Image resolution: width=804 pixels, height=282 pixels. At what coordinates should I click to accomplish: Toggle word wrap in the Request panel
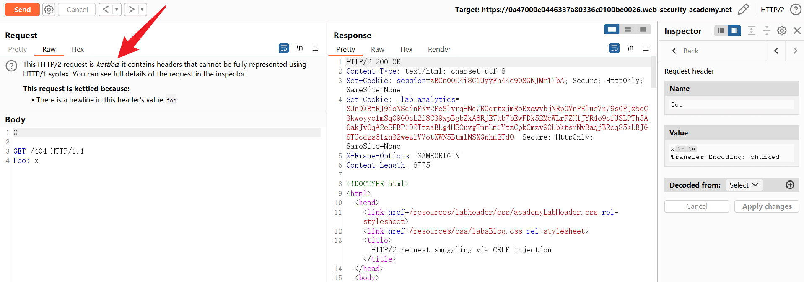[284, 48]
